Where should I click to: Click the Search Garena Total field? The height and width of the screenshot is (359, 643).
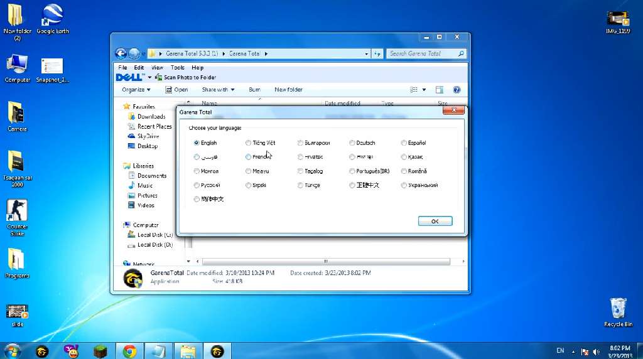[x=422, y=54]
